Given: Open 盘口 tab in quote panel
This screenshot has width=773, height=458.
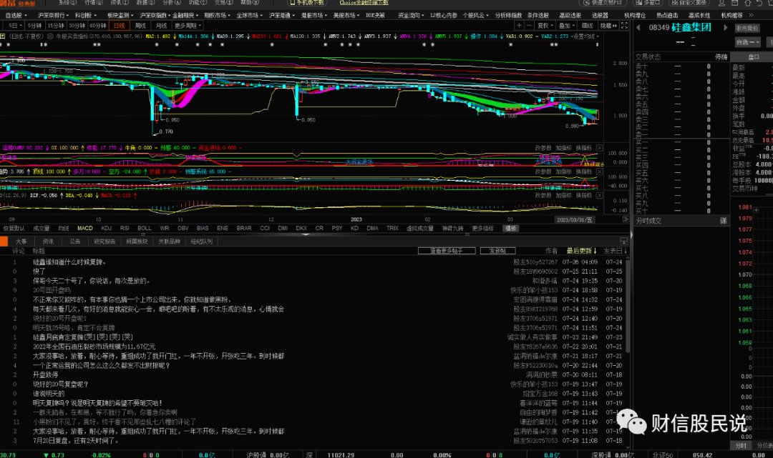Looking at the screenshot, I should pyautogui.click(x=754, y=57).
